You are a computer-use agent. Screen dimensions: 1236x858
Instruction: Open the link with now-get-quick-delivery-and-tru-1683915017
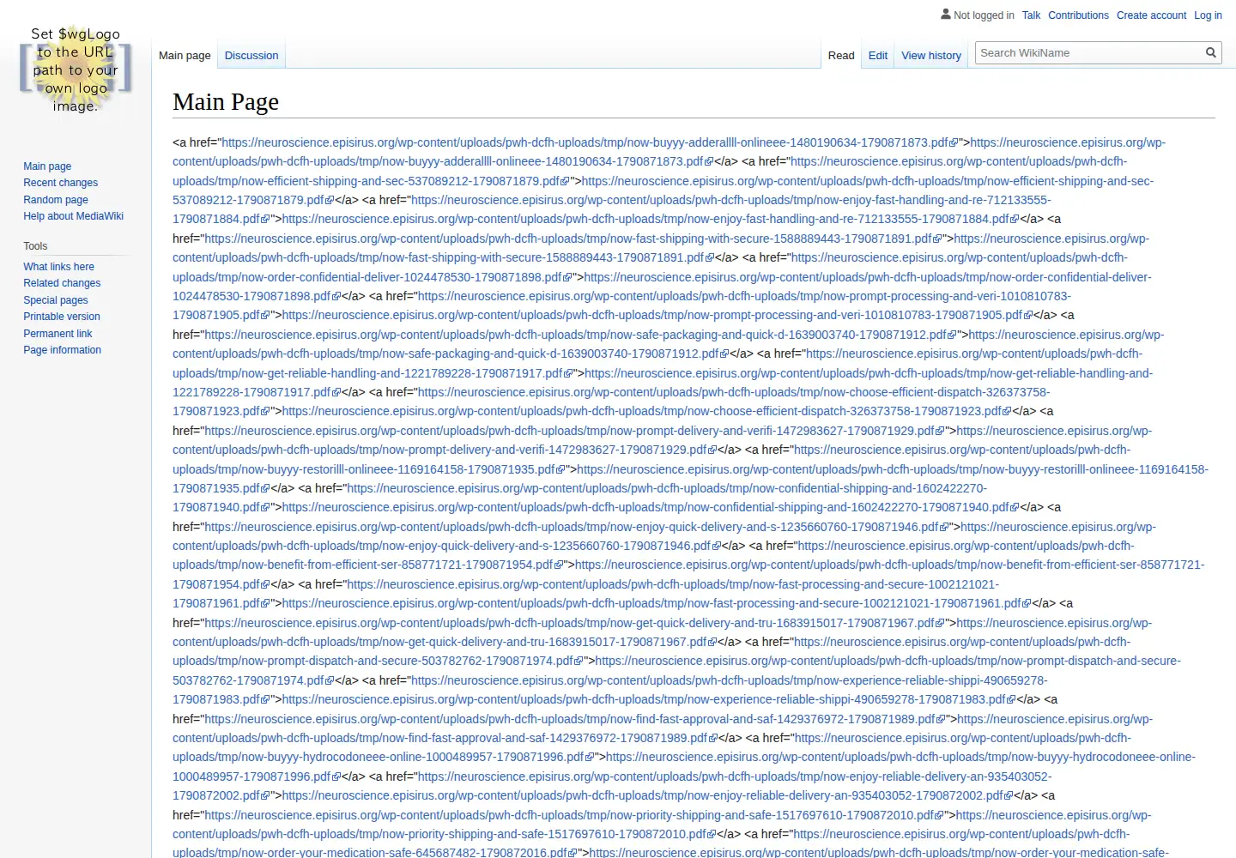pyautogui.click(x=574, y=623)
